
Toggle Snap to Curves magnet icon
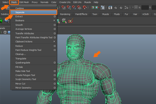[x=69, y=8]
